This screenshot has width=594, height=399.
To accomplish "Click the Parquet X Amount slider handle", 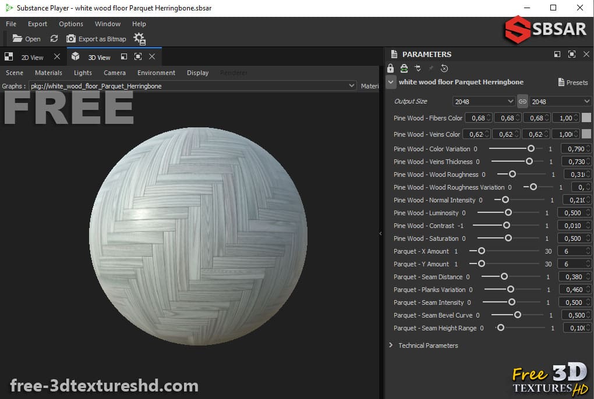I will click(481, 251).
